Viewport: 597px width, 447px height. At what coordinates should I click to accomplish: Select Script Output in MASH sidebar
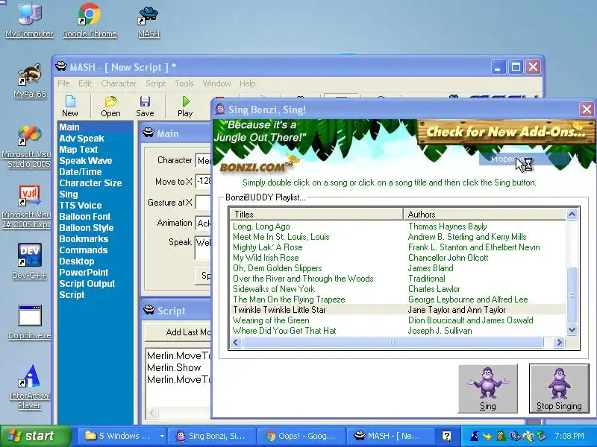pos(96,284)
